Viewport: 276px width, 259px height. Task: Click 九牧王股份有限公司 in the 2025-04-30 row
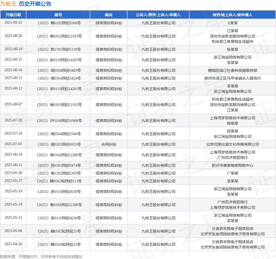(158, 244)
